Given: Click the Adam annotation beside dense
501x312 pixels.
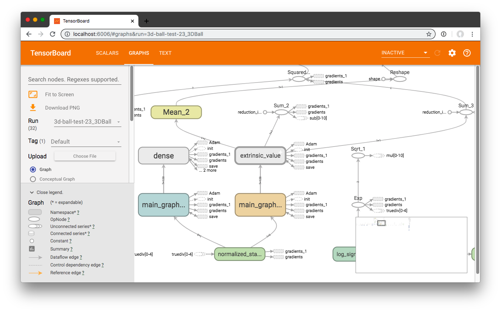Looking at the screenshot, I should [x=215, y=142].
